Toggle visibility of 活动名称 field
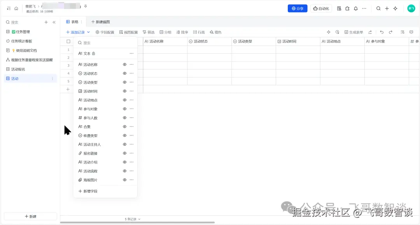This screenshot has height=225, width=420. point(124,64)
